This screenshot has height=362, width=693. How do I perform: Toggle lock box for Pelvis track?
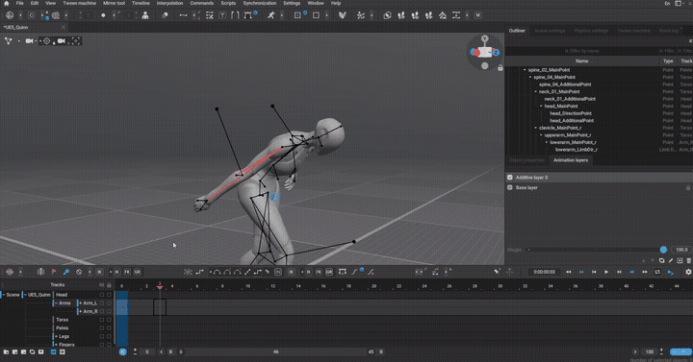tap(109, 328)
